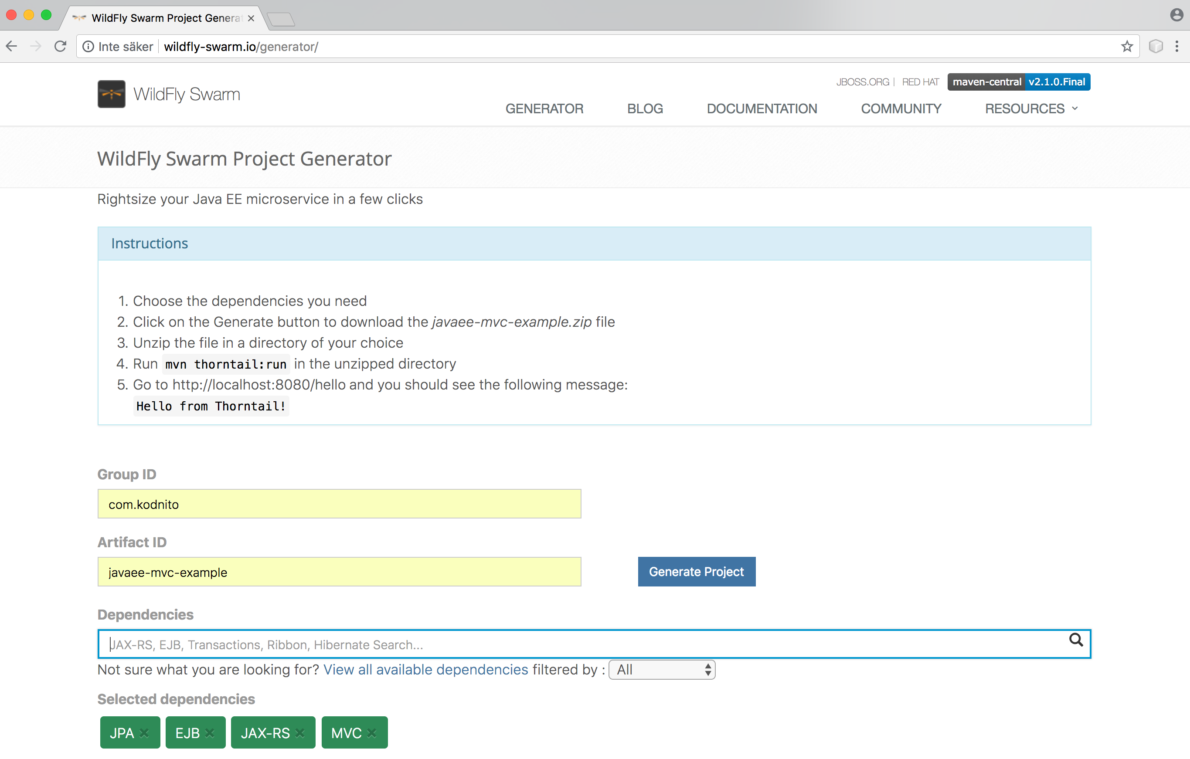Open the Chrome three-dot menu

click(x=1176, y=47)
